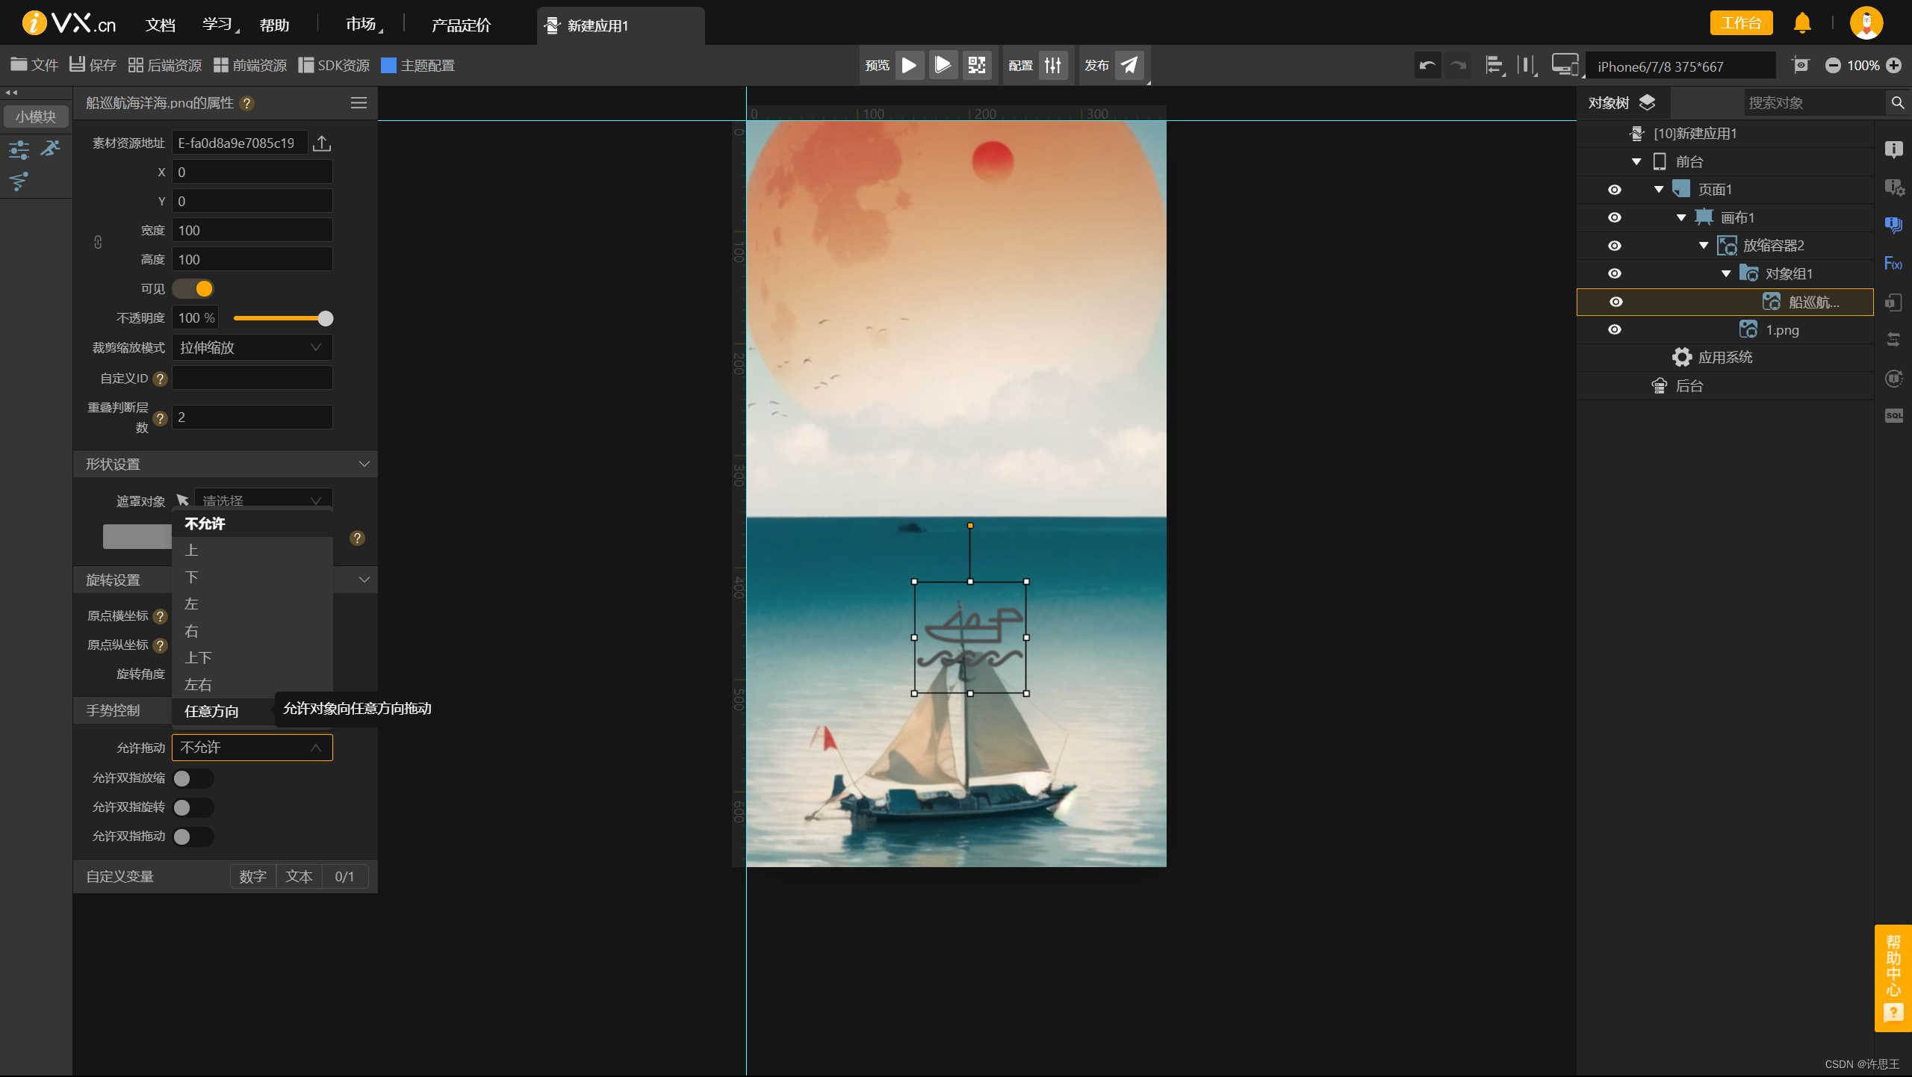Click the opacity slider handle
The height and width of the screenshot is (1077, 1912).
pyautogui.click(x=325, y=319)
